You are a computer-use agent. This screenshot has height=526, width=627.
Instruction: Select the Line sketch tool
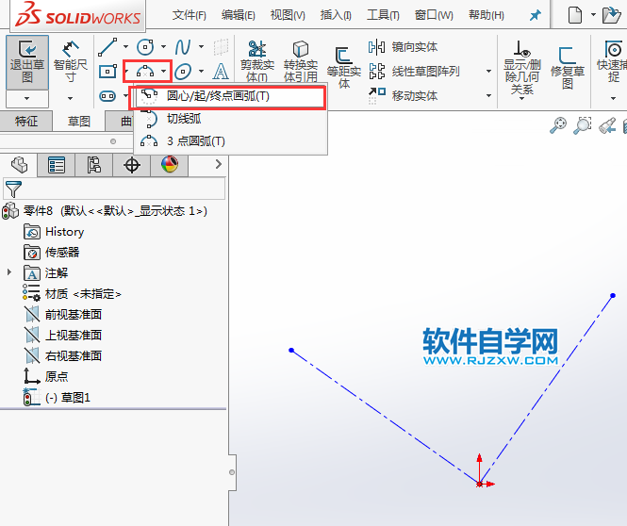point(107,47)
